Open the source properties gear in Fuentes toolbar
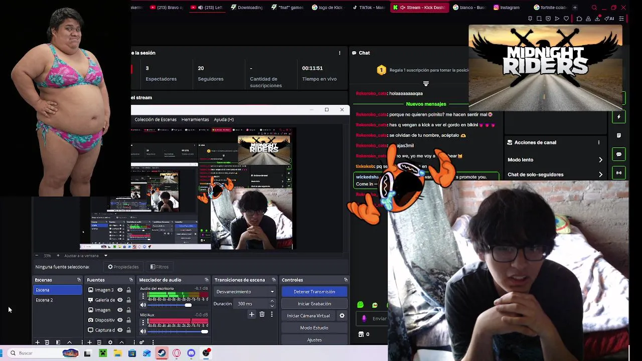The height and width of the screenshot is (361, 642). [x=110, y=342]
